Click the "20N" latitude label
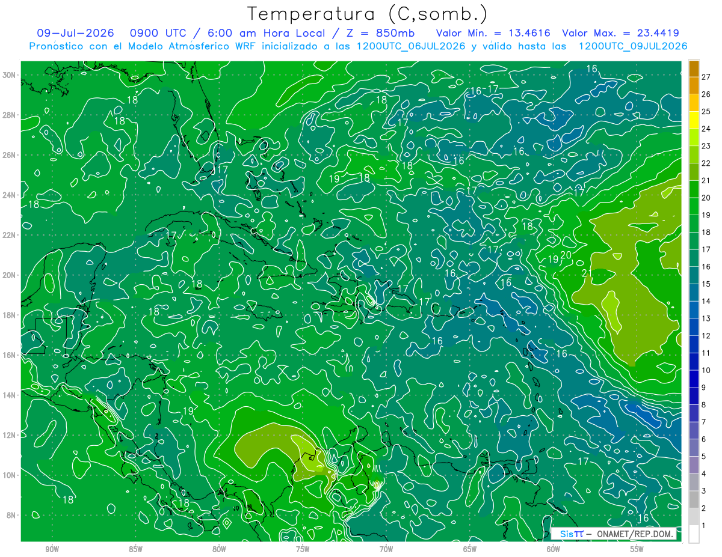This screenshot has height=557, width=722. coord(10,275)
